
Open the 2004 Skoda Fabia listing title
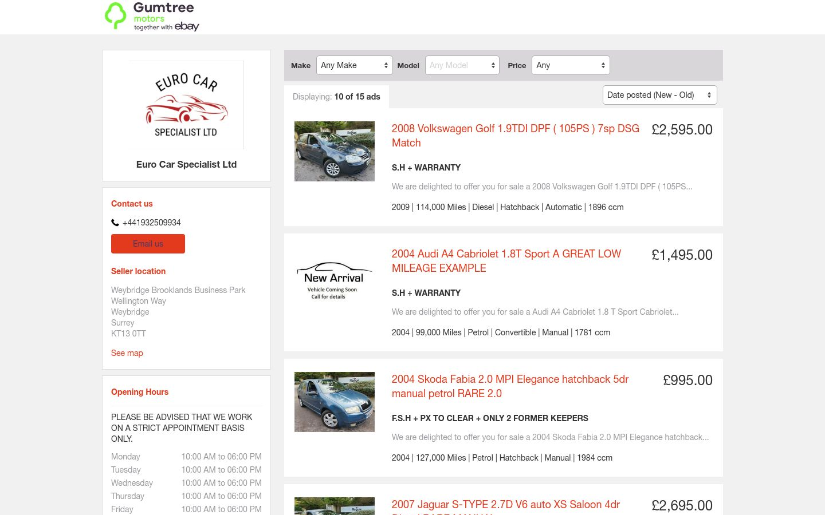click(x=510, y=386)
